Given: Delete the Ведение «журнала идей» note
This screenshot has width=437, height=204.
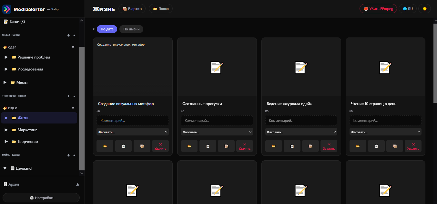Looking at the screenshot, I should click(x=329, y=146).
